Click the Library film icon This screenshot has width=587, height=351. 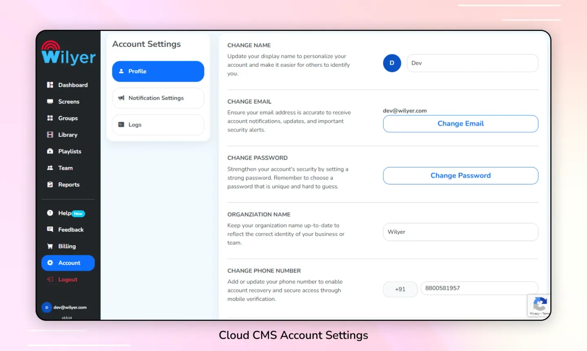(50, 135)
